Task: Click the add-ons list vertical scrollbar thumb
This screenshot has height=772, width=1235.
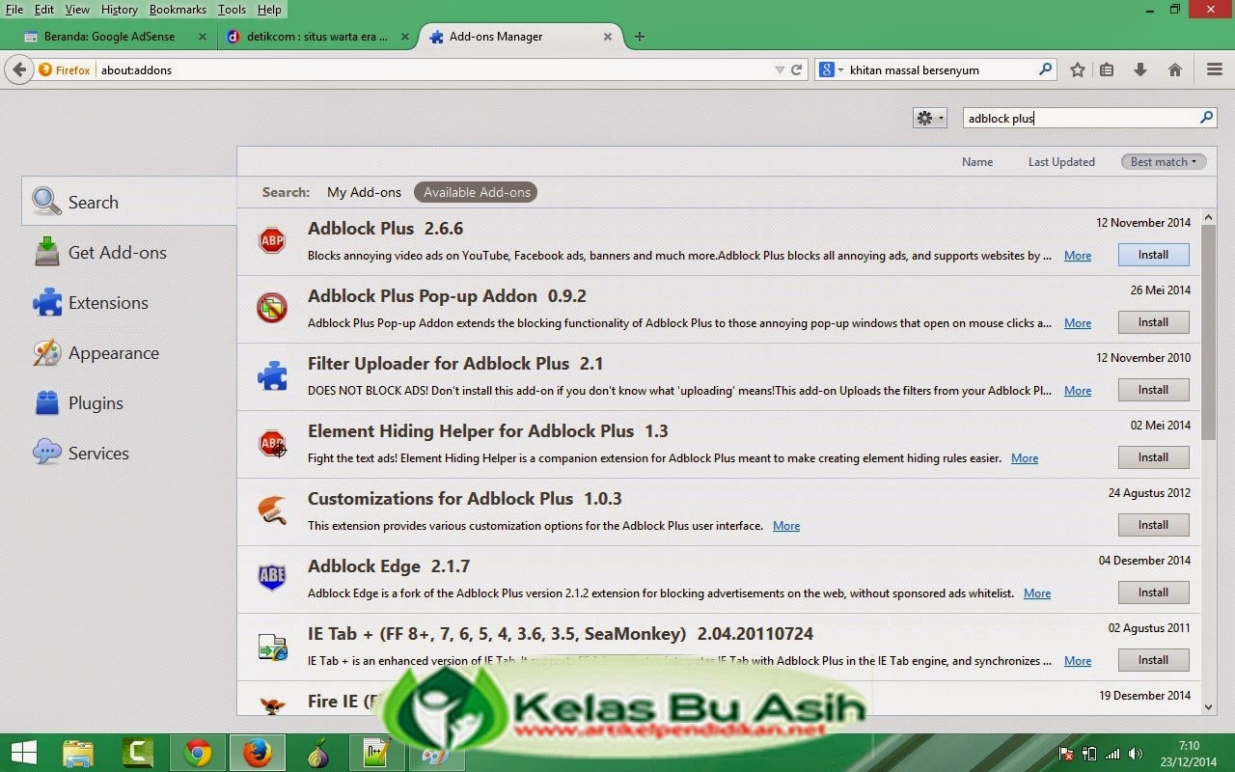Action: (1209, 333)
